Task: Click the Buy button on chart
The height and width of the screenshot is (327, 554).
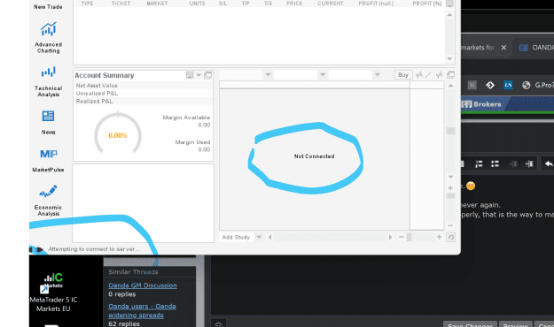Action: coord(402,75)
